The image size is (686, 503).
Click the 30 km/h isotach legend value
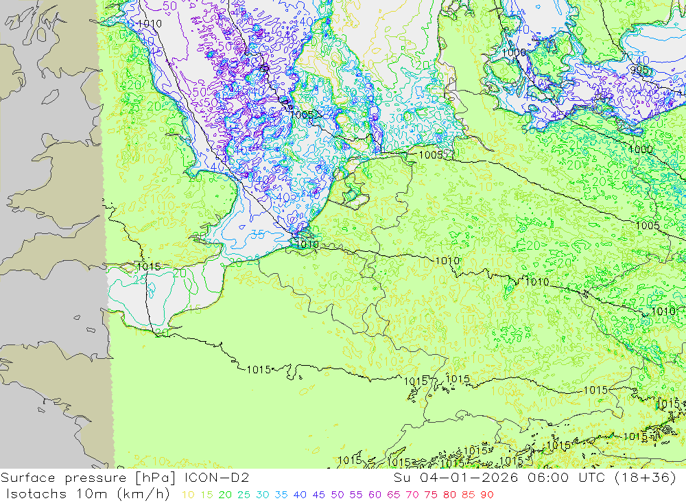coord(263,495)
